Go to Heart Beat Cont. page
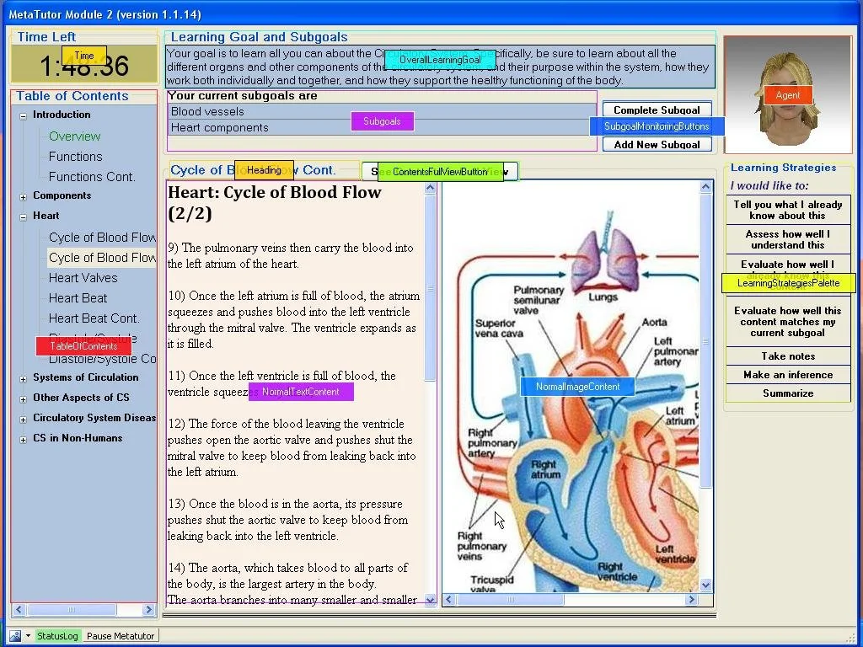This screenshot has width=863, height=647. tap(94, 318)
